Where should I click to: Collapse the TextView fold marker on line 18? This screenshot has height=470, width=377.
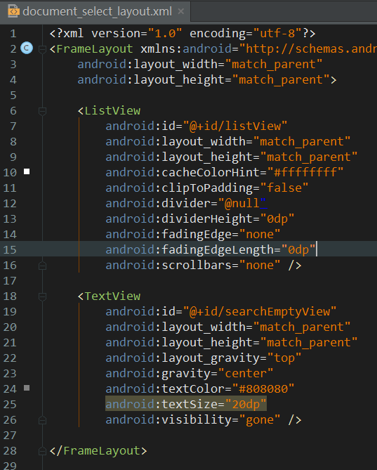tap(43, 296)
